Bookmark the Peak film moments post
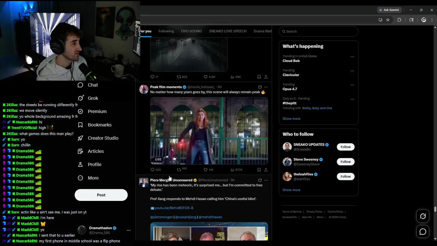This screenshot has width=437, height=246. [259, 170]
